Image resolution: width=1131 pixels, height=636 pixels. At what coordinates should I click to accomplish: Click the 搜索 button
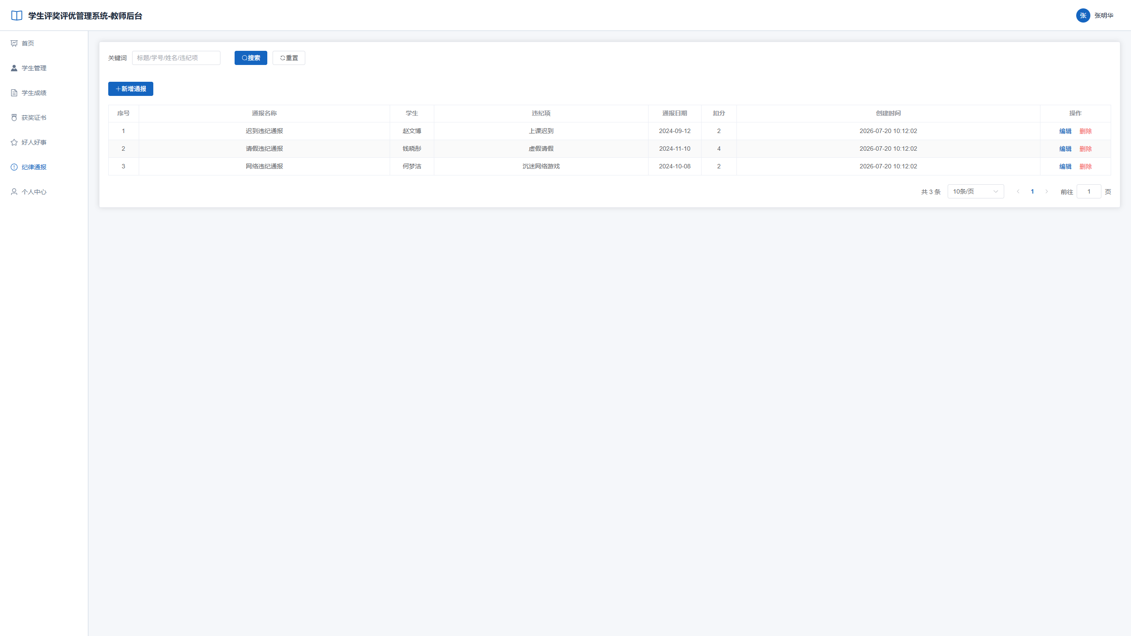tap(250, 58)
